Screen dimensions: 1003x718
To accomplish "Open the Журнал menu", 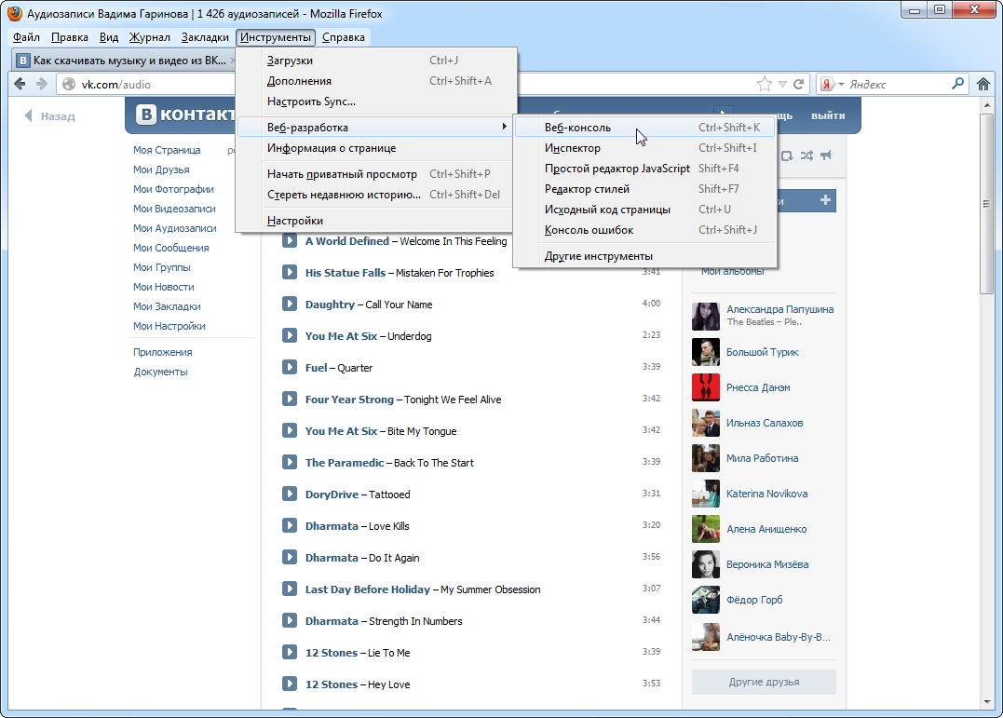I will 150,37.
